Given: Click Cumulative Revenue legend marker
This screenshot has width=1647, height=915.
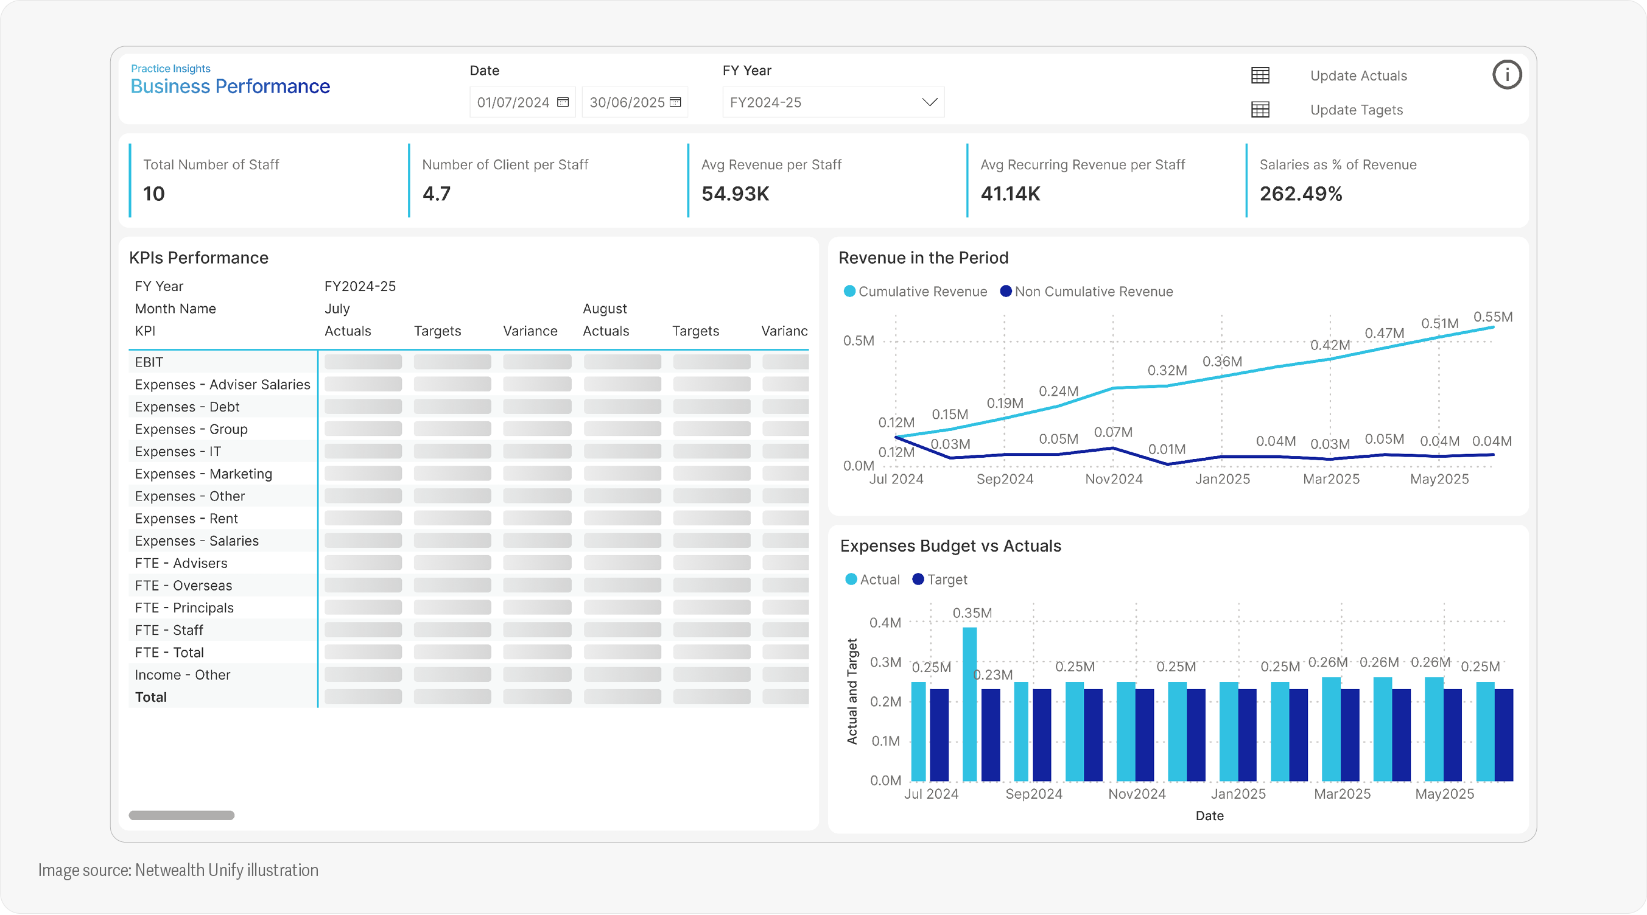Looking at the screenshot, I should pos(849,292).
